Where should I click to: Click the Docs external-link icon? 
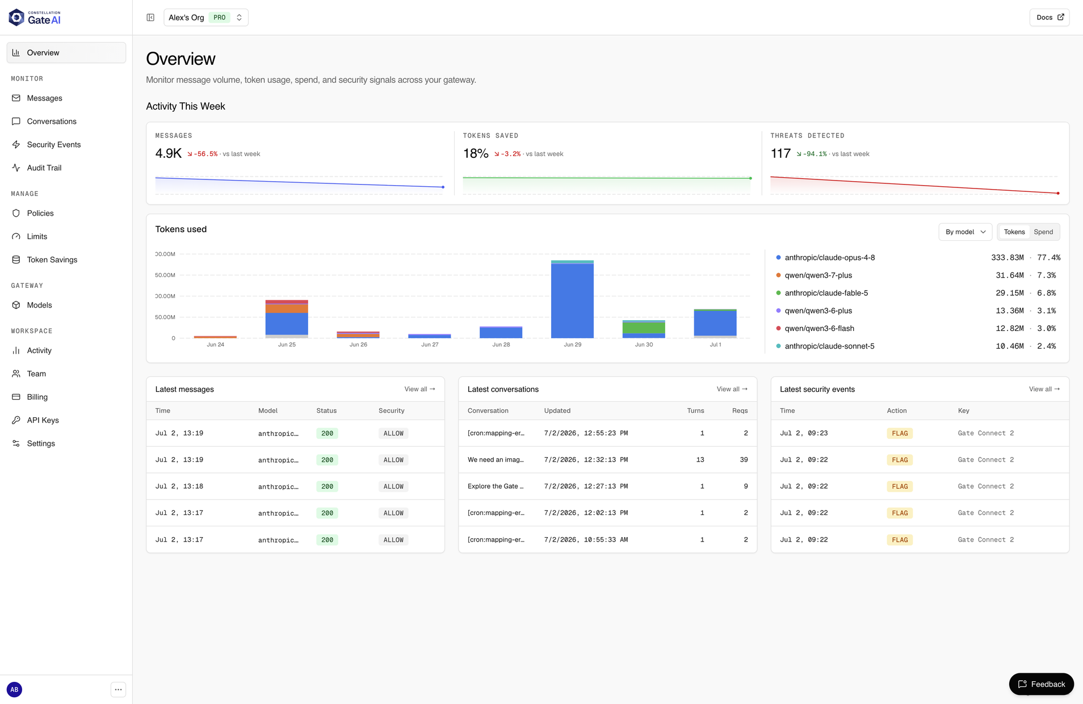[1060, 18]
